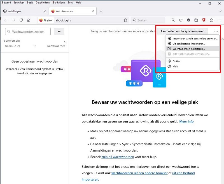
Task: Click Aanmelden om te synchroniseren button
Action: click(183, 31)
